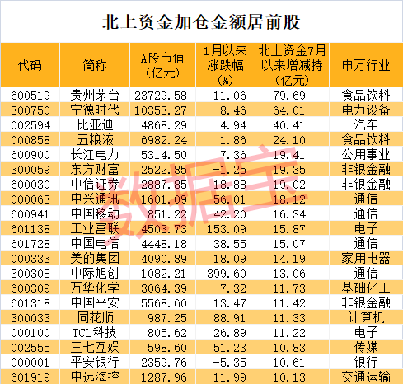This screenshot has height=384, width=403.
Task: Click the TCL科技 name cell
Action: tap(94, 332)
